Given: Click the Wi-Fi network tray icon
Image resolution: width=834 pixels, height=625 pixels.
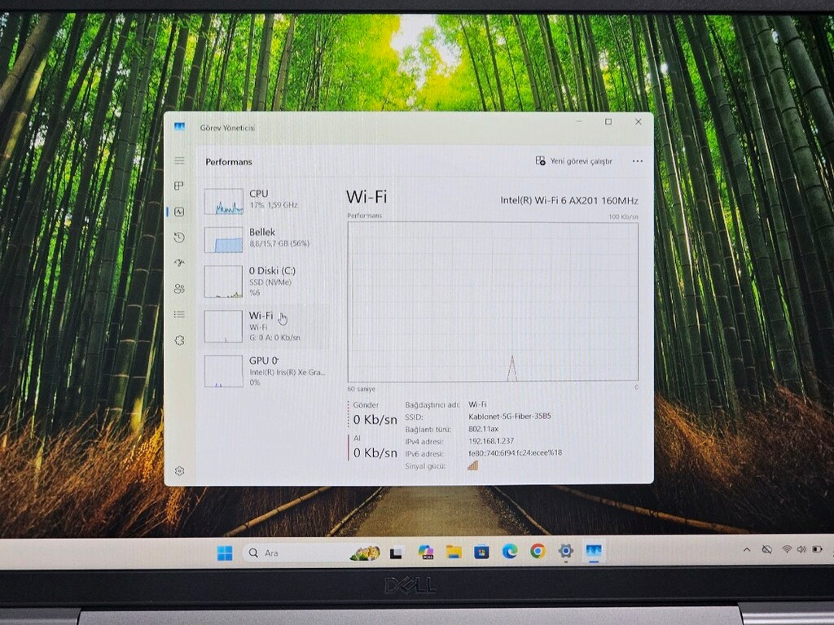Looking at the screenshot, I should point(787,549).
